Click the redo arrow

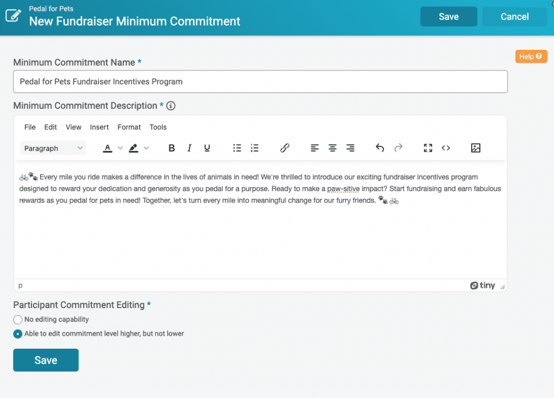click(x=398, y=147)
